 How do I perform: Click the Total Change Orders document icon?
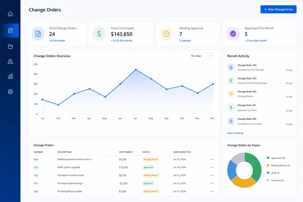[38, 34]
